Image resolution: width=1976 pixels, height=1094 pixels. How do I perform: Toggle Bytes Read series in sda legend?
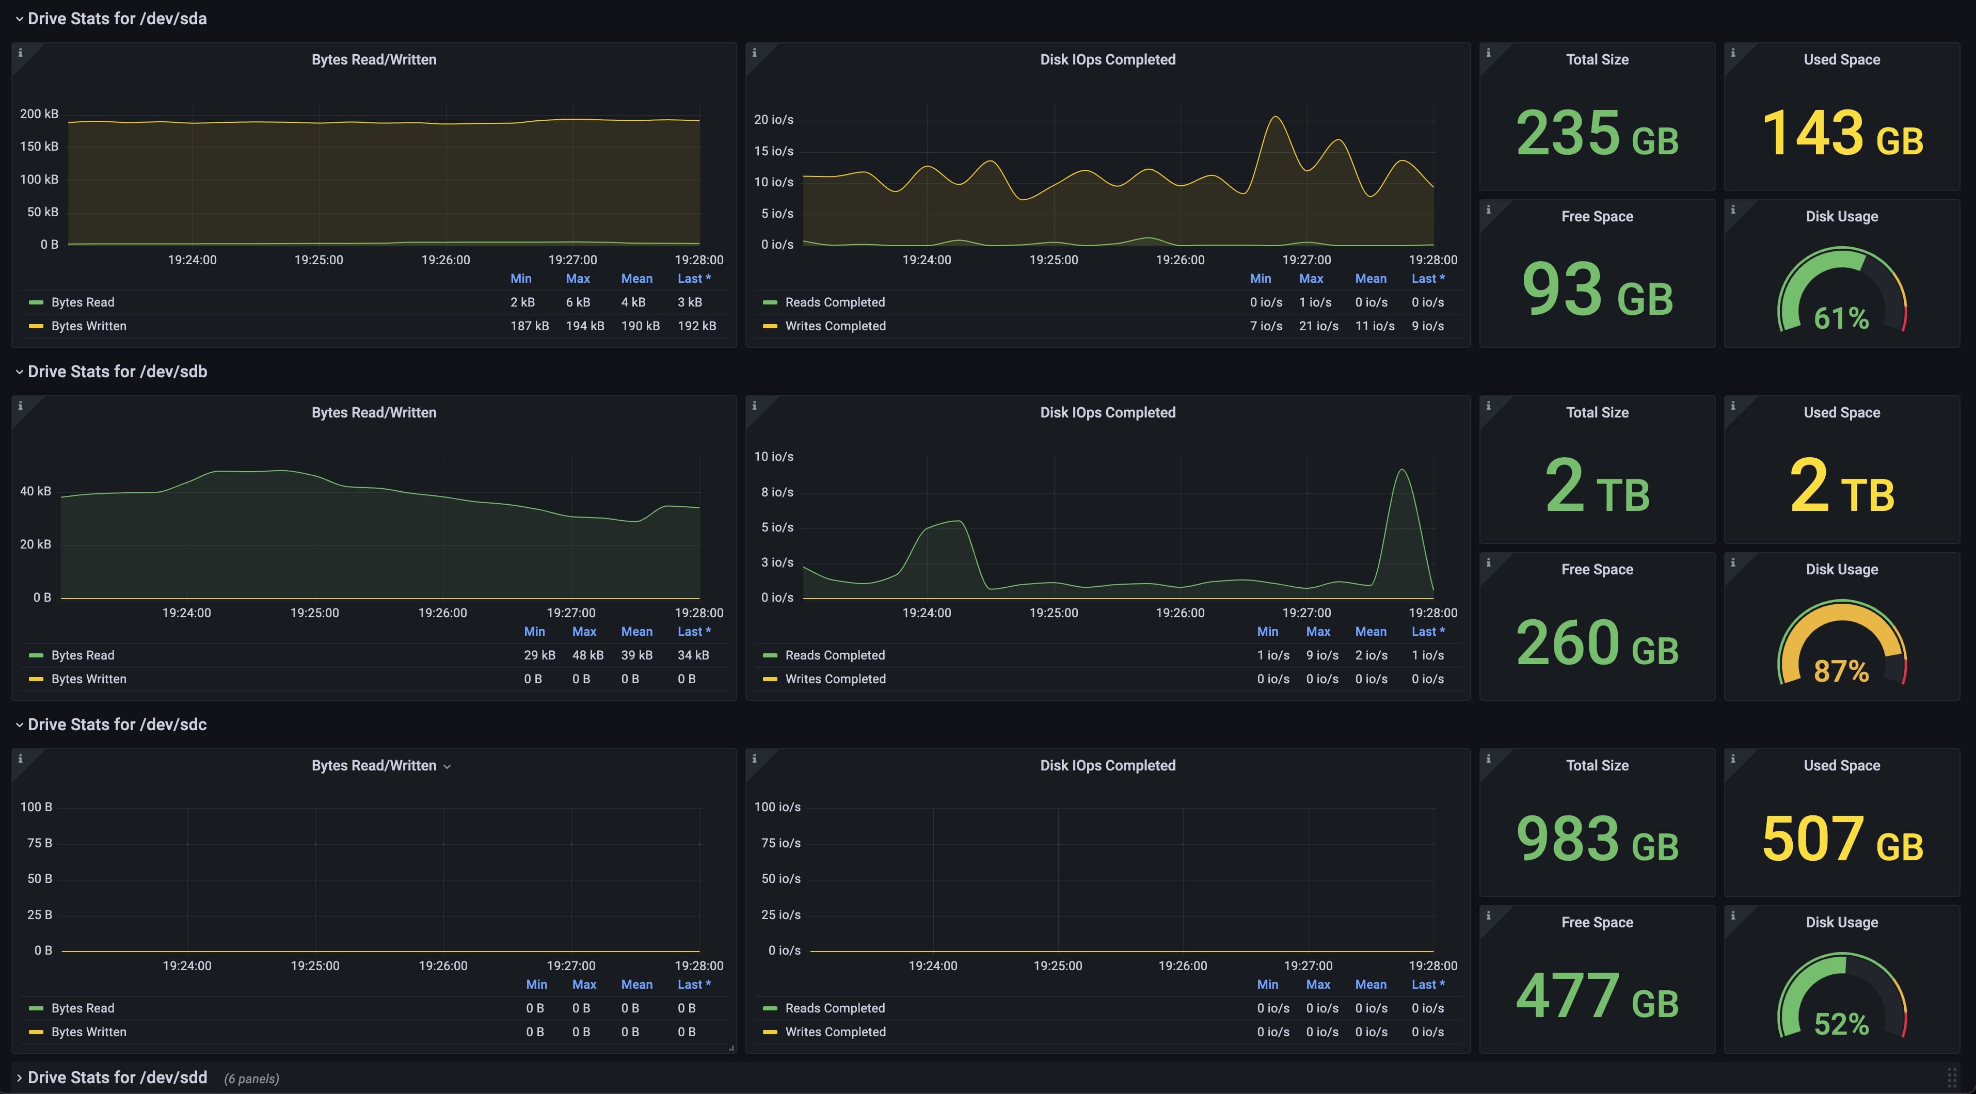(83, 302)
